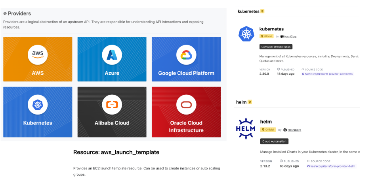Click the helm 'Manage installed Charts' description
The width and height of the screenshot is (376, 188).
click(x=310, y=152)
